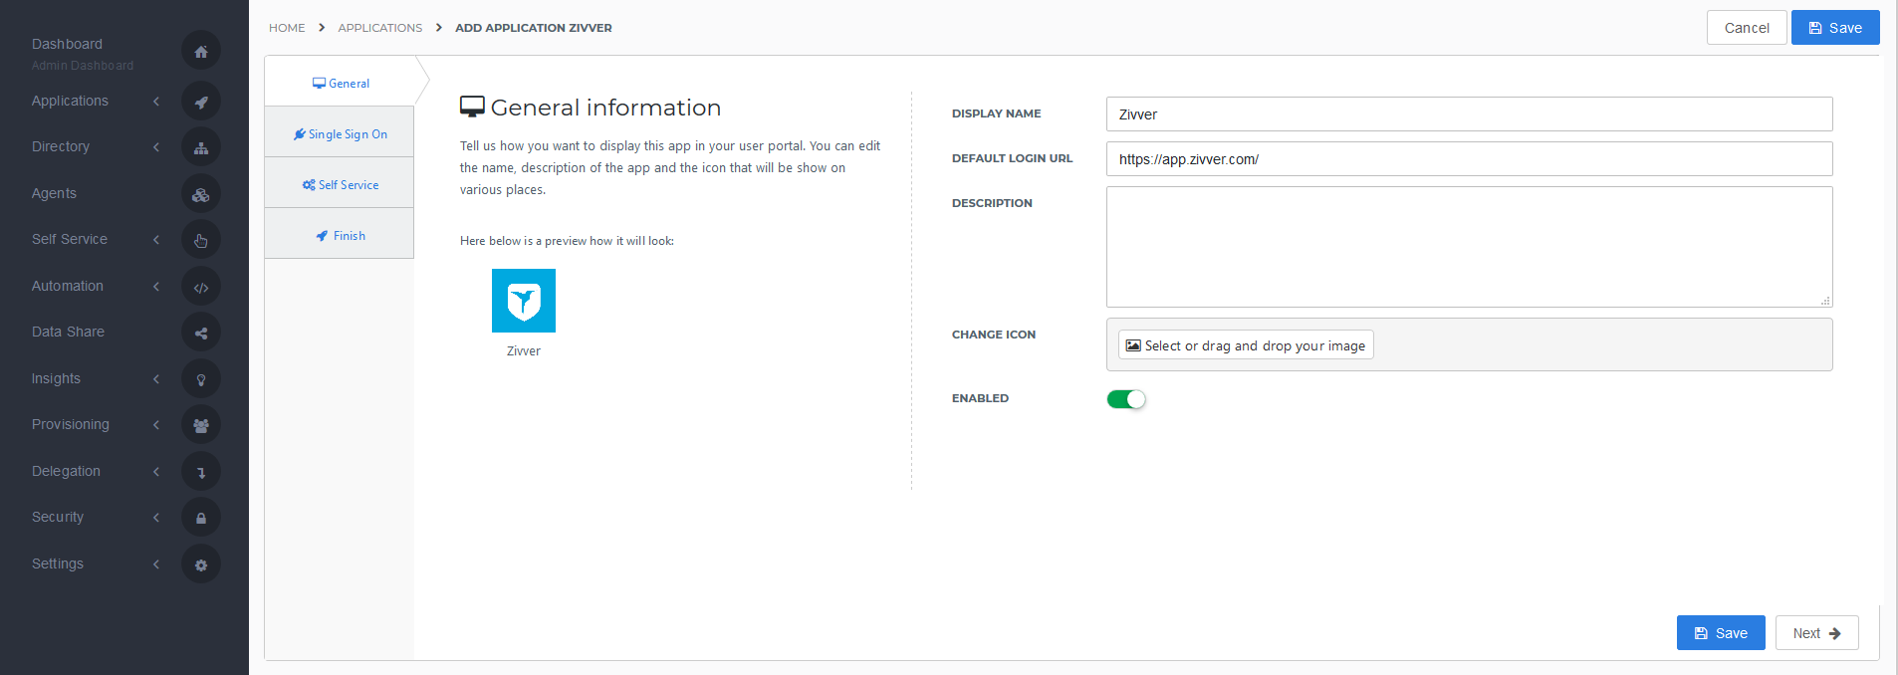Click the Applications rocket icon
This screenshot has height=675, width=1898.
(201, 101)
